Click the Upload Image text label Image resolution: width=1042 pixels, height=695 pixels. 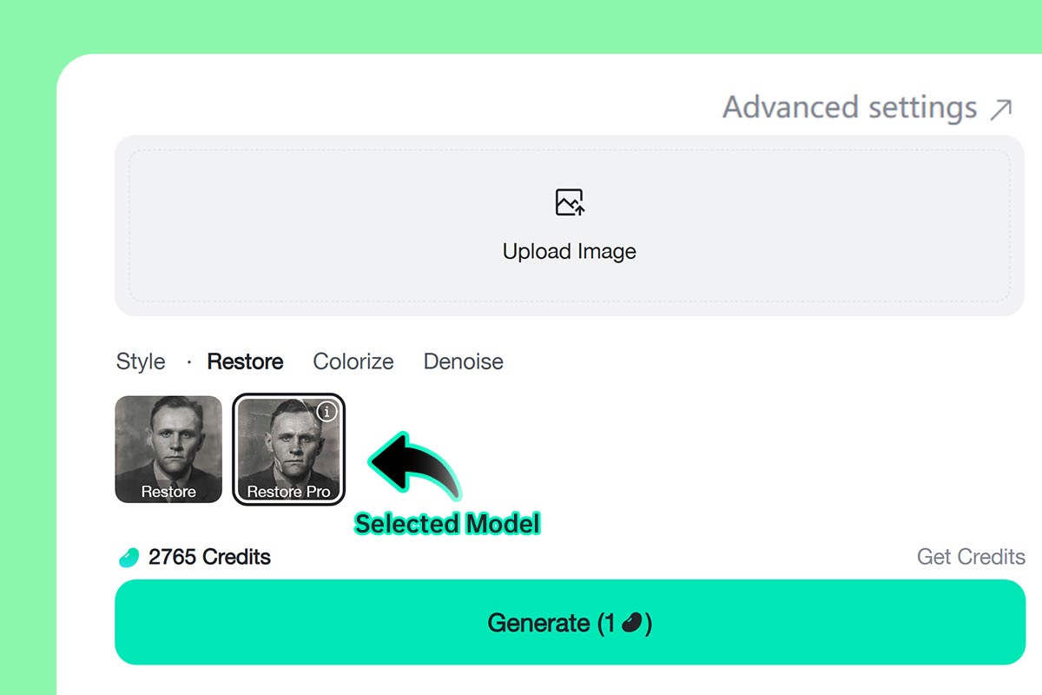click(x=570, y=252)
